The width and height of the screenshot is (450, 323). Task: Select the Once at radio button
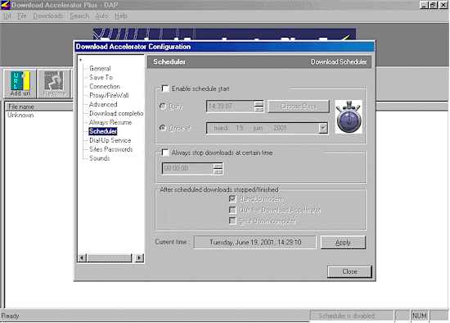pos(163,128)
